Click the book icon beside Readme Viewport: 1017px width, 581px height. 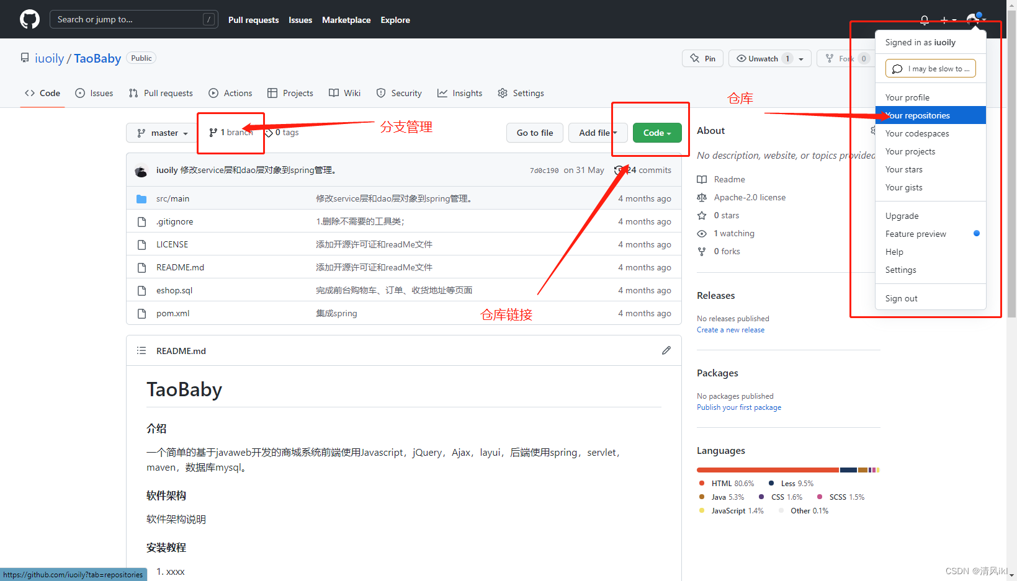pyautogui.click(x=702, y=179)
